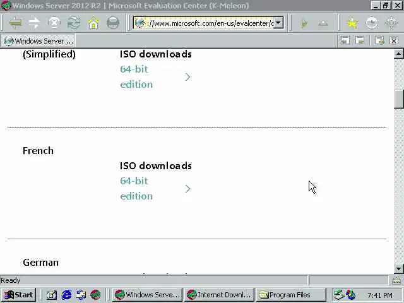Close the current tab icon
The width and height of the screenshot is (404, 303).
click(394, 40)
